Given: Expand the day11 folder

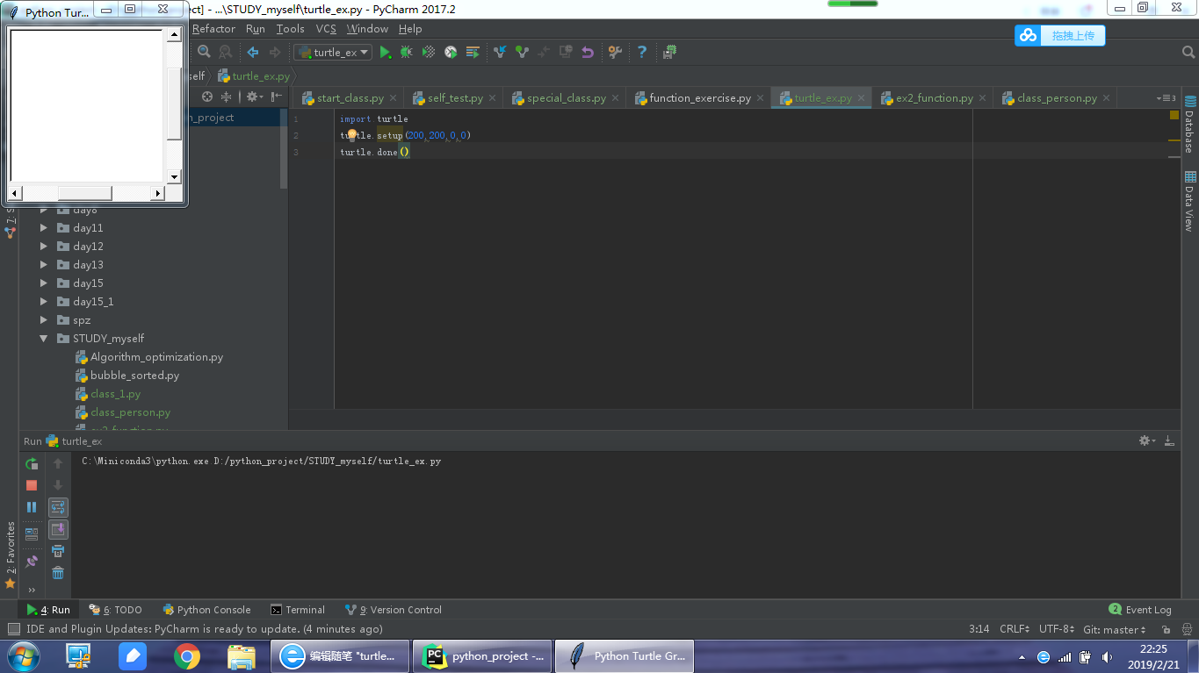Looking at the screenshot, I should click(44, 228).
